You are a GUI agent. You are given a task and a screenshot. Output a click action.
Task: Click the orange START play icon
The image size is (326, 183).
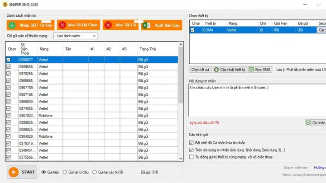click(14, 172)
